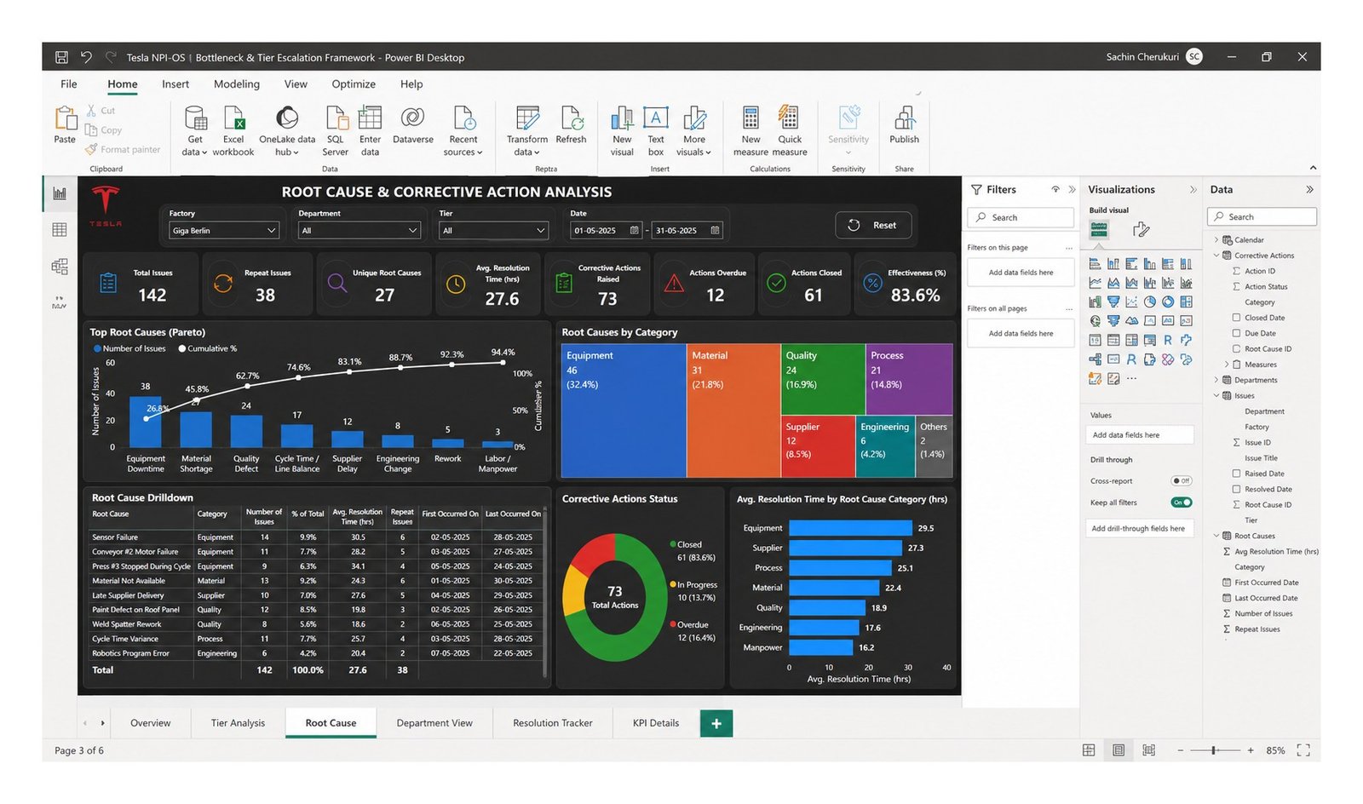Open the Format visual paintbrush icon
This screenshot has width=1363, height=804.
[x=1142, y=229]
